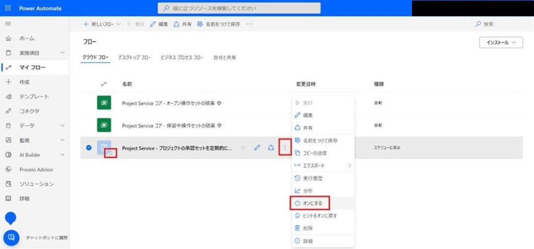Click 名前をつけて保存 in the top toolbar
This screenshot has height=249, width=534.
click(219, 24)
